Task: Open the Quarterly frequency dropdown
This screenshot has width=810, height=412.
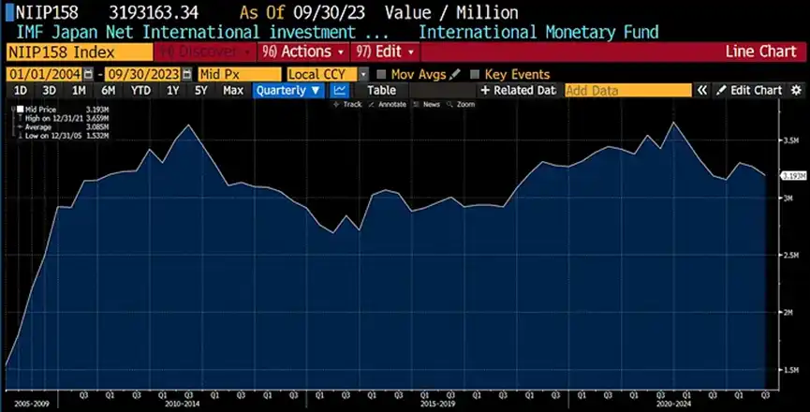Action: coord(288,91)
